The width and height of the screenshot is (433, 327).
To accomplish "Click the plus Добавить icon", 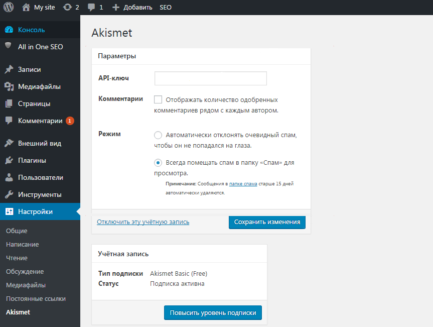I will (x=116, y=8).
